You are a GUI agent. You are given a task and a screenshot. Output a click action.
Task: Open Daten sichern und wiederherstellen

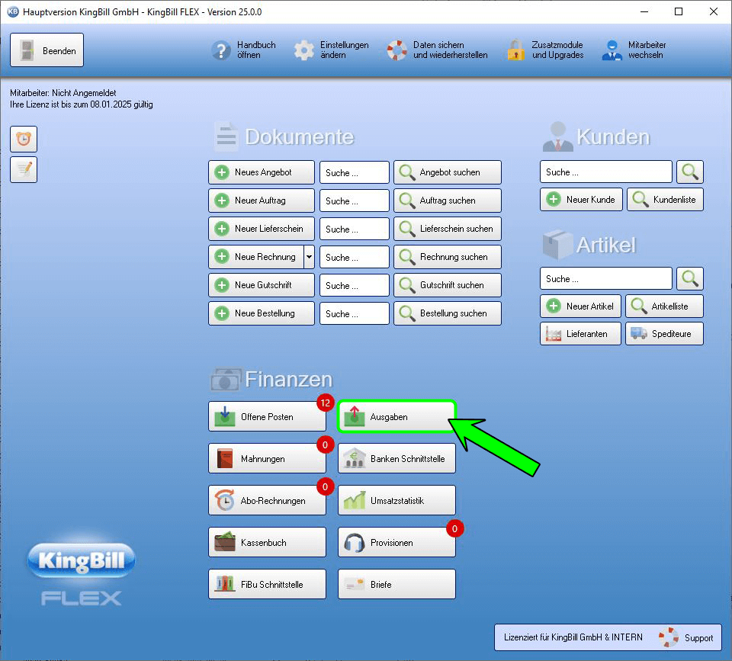(x=437, y=50)
